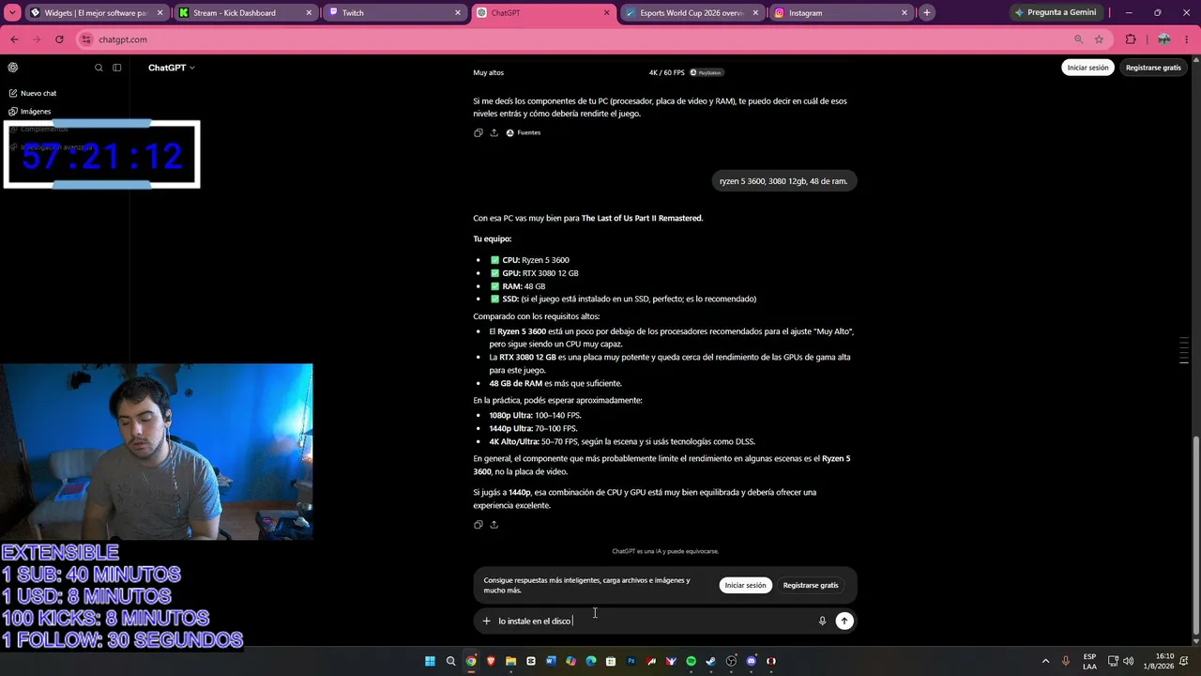Viewport: 1201px width, 676px height.
Task: Switch to the Stream - Kick Dashboard tab
Action: [244, 13]
